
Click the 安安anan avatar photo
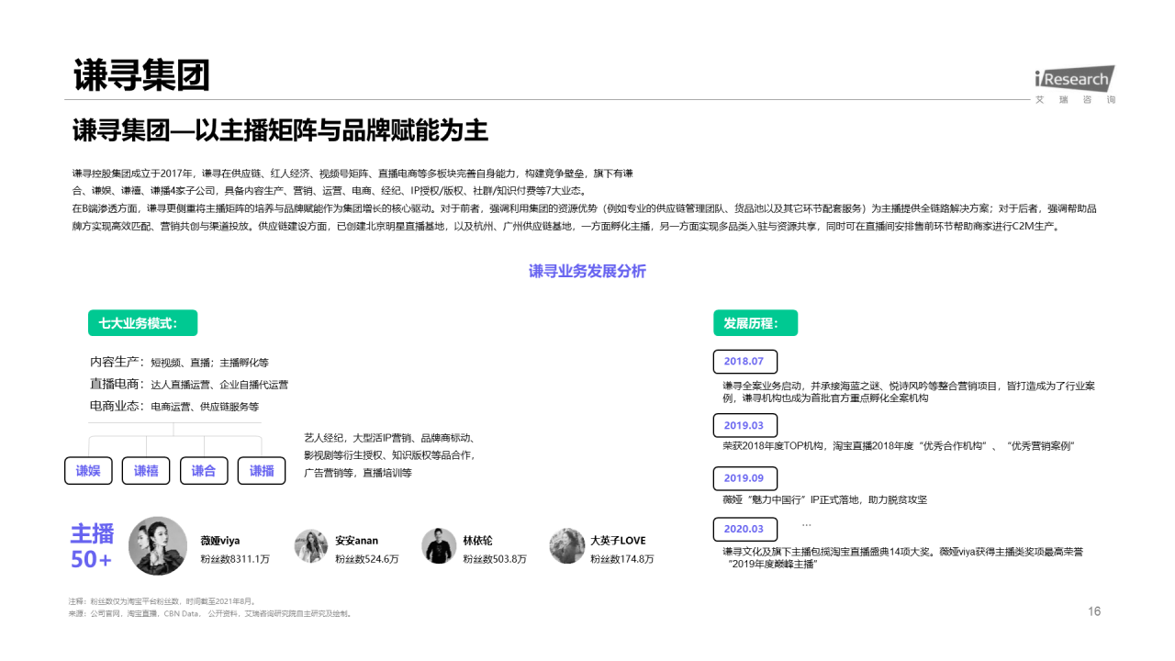311,546
